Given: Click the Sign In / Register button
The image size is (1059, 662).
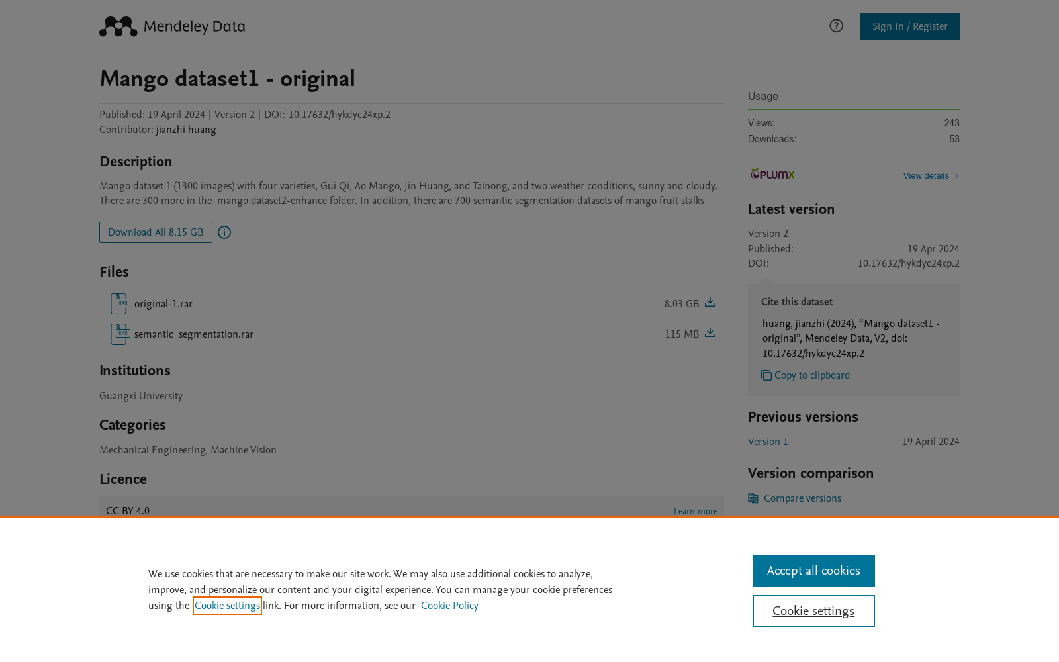Looking at the screenshot, I should click(909, 26).
